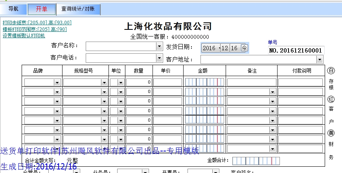Click the 付款说明 field in the first row

coord(301,82)
